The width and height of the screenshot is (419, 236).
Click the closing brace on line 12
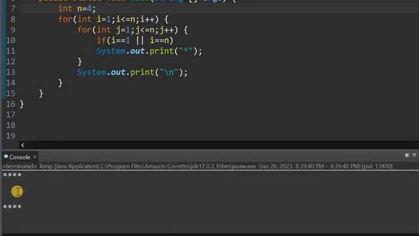pos(80,62)
